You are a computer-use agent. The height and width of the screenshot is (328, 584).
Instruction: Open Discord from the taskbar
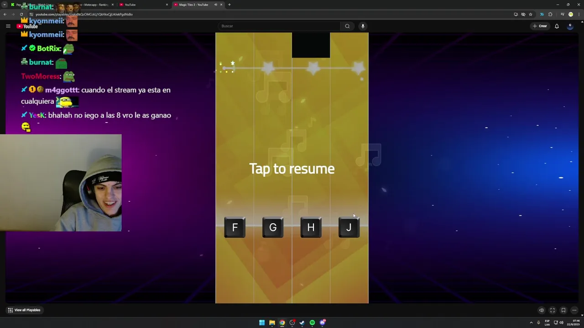[323, 323]
